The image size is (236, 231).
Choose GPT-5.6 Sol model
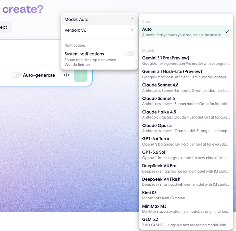[186, 155]
